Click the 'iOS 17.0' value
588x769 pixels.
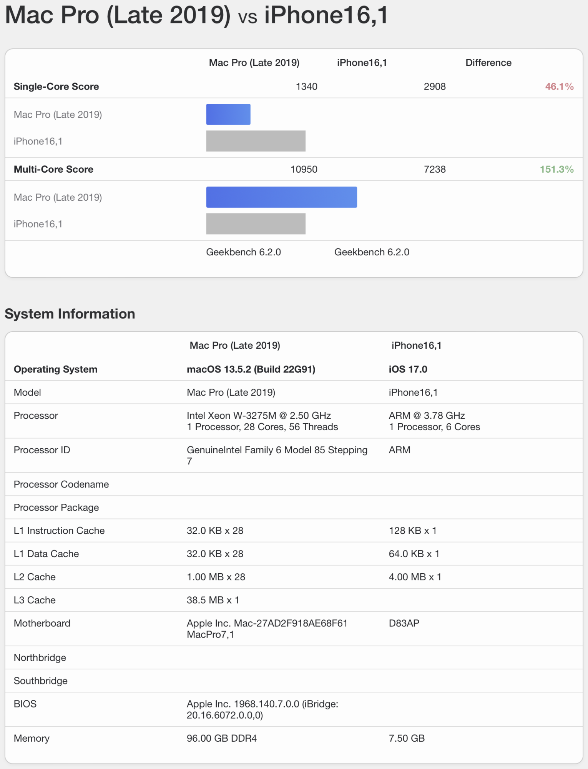point(408,369)
